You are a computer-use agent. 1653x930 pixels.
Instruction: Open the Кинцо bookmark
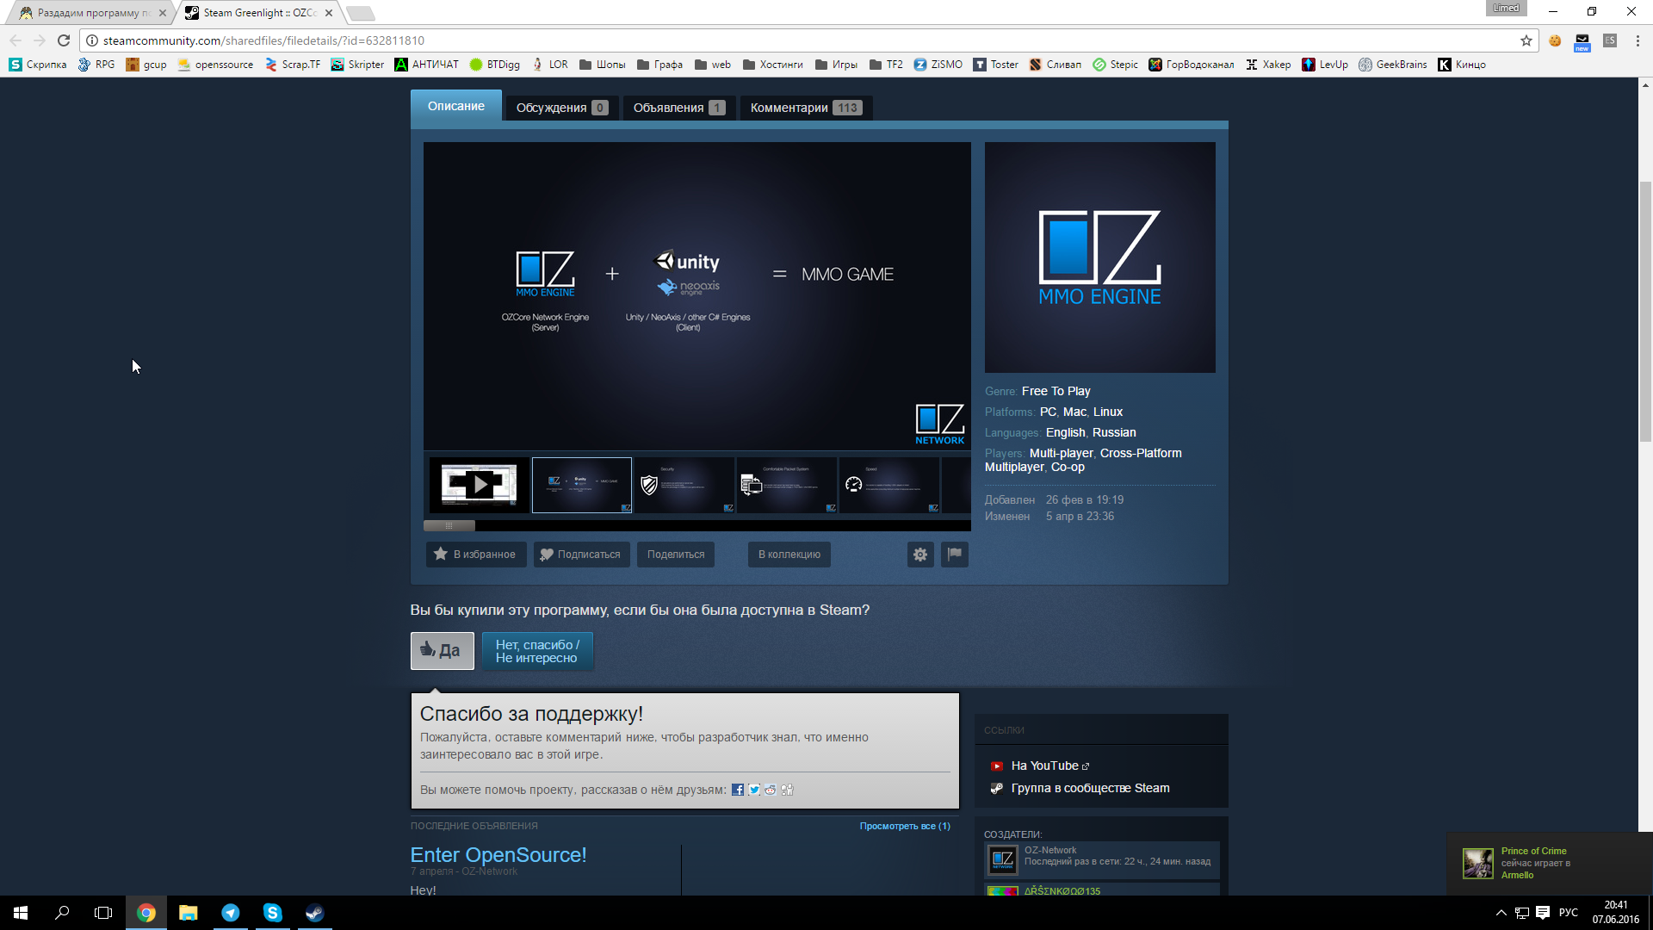point(1462,65)
